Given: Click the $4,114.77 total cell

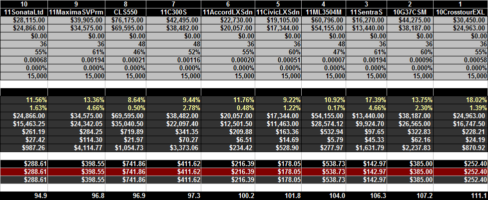Looking at the screenshot, I should (x=76, y=148).
